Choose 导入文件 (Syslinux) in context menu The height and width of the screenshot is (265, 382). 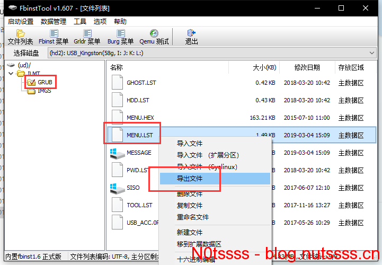[x=215, y=167]
